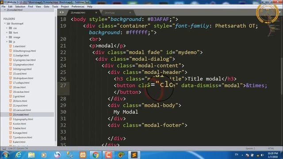Expand the image folder
Viewport: 283px width, 159px height.
(x=7, y=37)
